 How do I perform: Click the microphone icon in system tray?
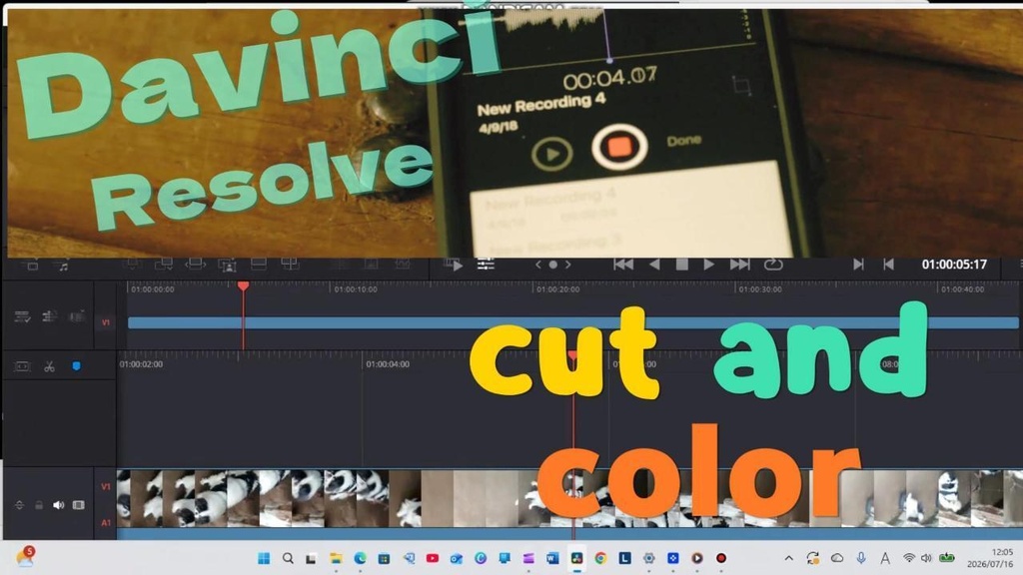click(x=861, y=558)
